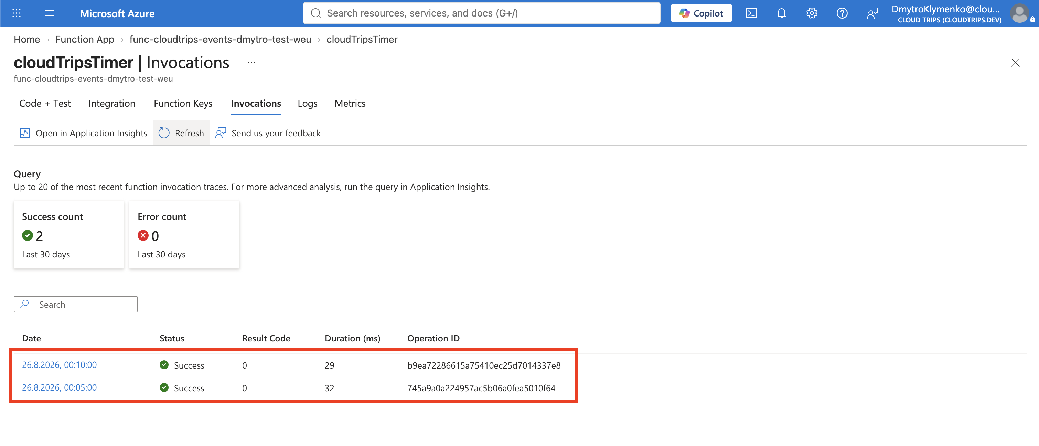
Task: Click Success status of 00:10:00 row
Action: coord(182,365)
